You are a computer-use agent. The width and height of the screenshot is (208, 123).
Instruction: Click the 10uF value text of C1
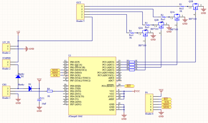44,104
